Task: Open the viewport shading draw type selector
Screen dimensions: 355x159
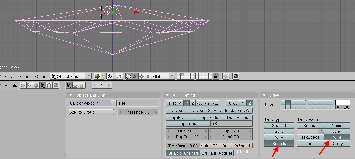Action: pos(99,76)
